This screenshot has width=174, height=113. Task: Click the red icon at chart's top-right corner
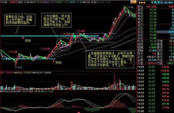pyautogui.click(x=132, y=2)
